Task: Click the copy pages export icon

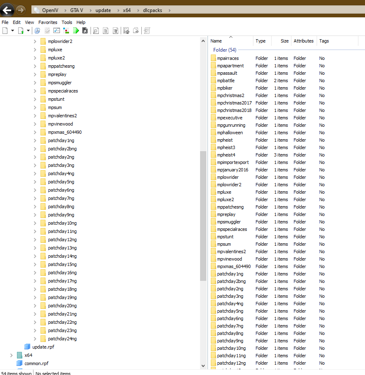Action: (x=136, y=31)
